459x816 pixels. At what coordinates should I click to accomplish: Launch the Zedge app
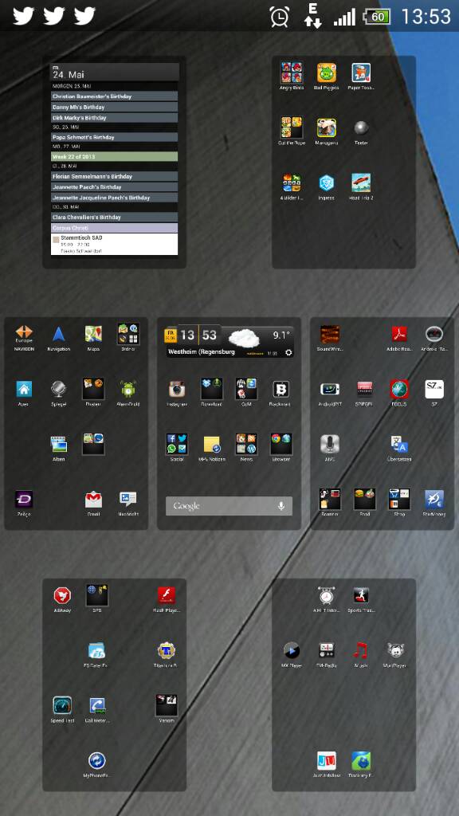(24, 499)
